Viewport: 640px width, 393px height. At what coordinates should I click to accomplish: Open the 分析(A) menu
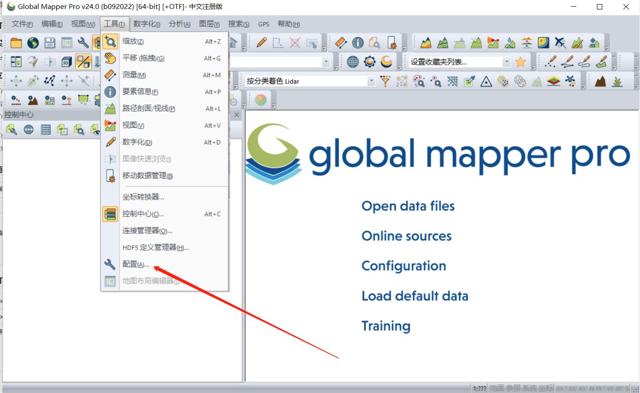coord(180,24)
